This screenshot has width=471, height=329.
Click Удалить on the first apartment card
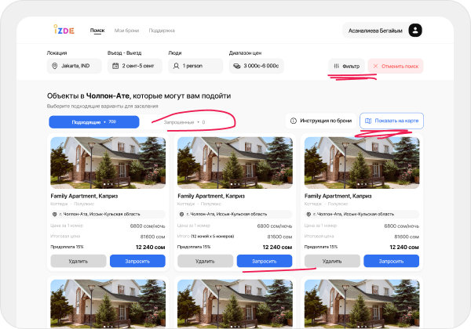78,261
